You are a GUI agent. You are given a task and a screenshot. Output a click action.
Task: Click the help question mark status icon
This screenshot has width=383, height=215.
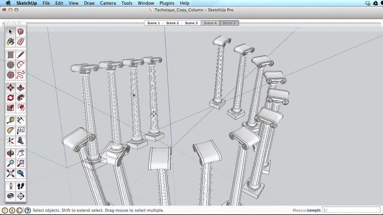tap(28, 210)
